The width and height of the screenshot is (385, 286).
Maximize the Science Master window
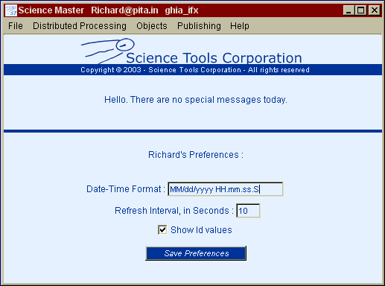pos(361,10)
